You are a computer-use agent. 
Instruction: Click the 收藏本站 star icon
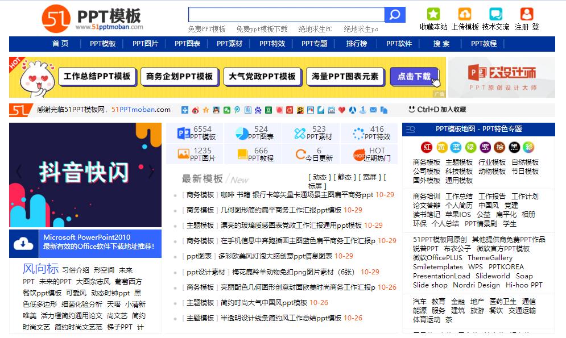click(x=433, y=12)
